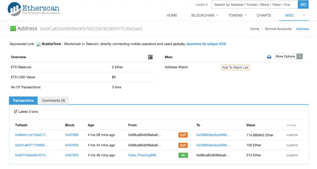Open the TOKENS dropdown menu

[x=237, y=16]
